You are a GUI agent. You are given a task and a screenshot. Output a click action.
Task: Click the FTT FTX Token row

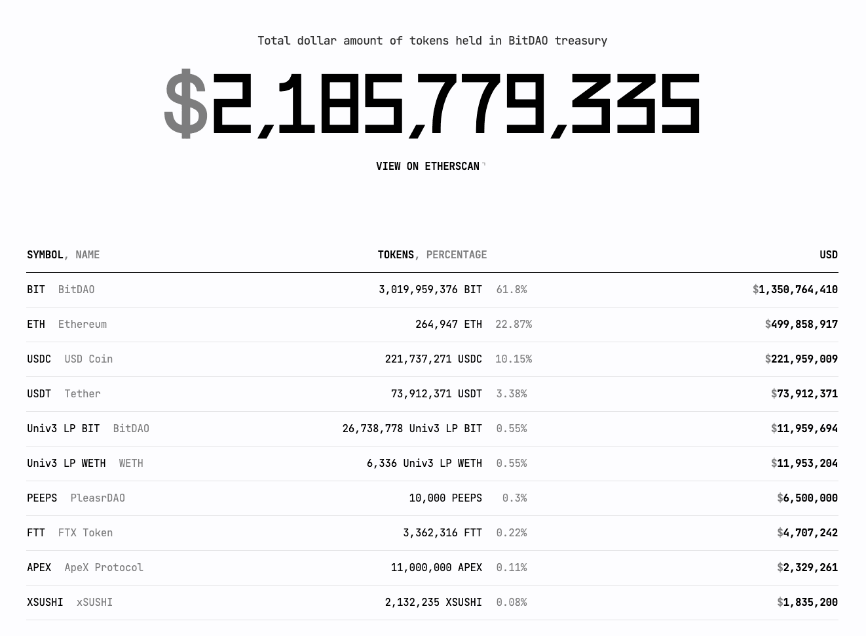point(432,533)
